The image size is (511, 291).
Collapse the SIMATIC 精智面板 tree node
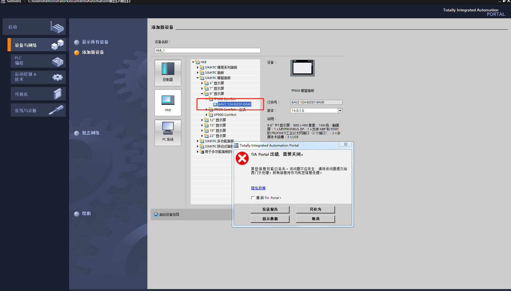(198, 78)
